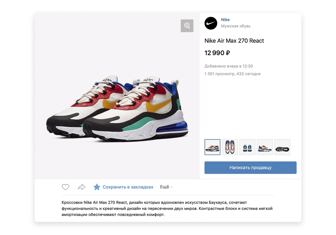336x235 pixels.
Task: Open Мужская обувь category
Action: click(236, 26)
